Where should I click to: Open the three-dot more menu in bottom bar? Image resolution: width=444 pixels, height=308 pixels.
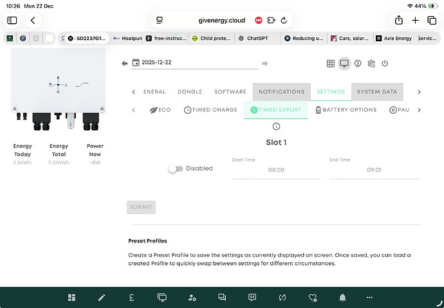point(369,298)
